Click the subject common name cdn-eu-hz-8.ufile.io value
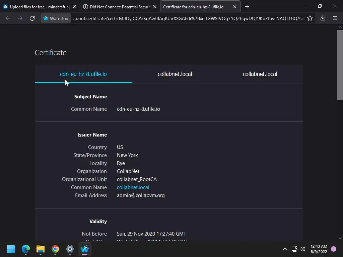This screenshot has width=343, height=257. [x=138, y=109]
